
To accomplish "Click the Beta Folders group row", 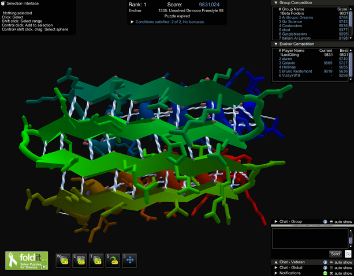I will (313, 13).
